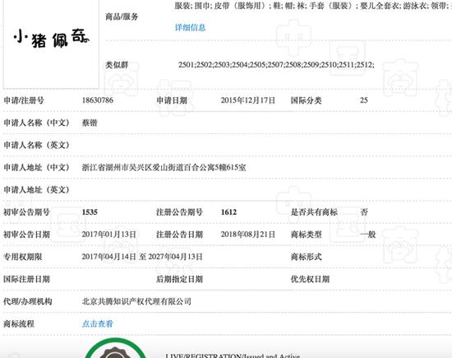Select the 注册公告日期 value 2018年08月21日
The image size is (452, 358).
[248, 235]
